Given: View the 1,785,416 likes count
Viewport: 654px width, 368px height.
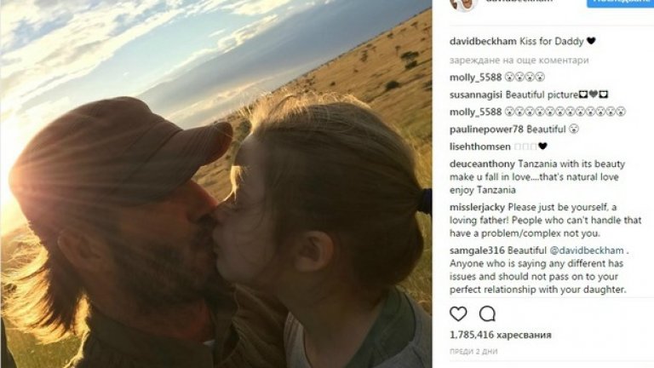Looking at the screenshot, I should click(x=500, y=335).
